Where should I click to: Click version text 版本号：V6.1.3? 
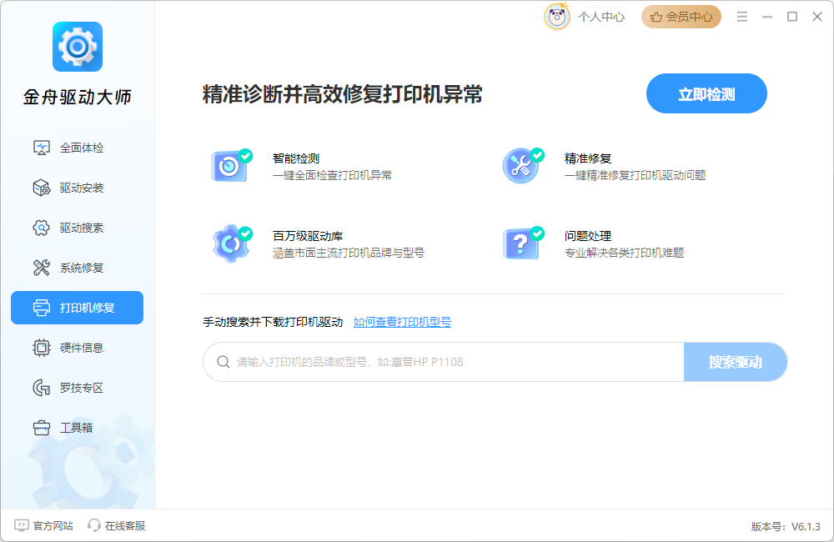coord(786,527)
